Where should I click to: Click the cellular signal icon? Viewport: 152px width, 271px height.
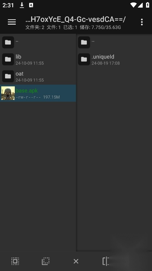tap(140, 5)
